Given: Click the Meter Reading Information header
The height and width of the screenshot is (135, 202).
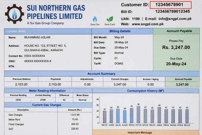Looking at the screenshot, I should pos(47,91).
